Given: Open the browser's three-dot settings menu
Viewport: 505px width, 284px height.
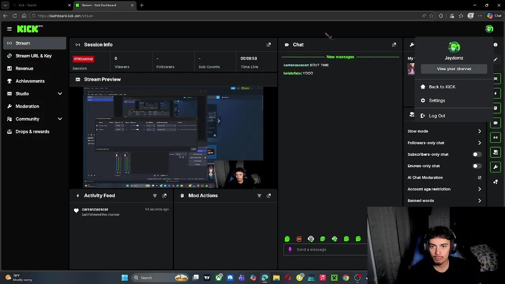Looking at the screenshot, I should pyautogui.click(x=480, y=16).
